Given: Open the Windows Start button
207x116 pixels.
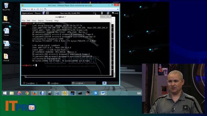Looking at the screenshot, I should coord(5,93).
